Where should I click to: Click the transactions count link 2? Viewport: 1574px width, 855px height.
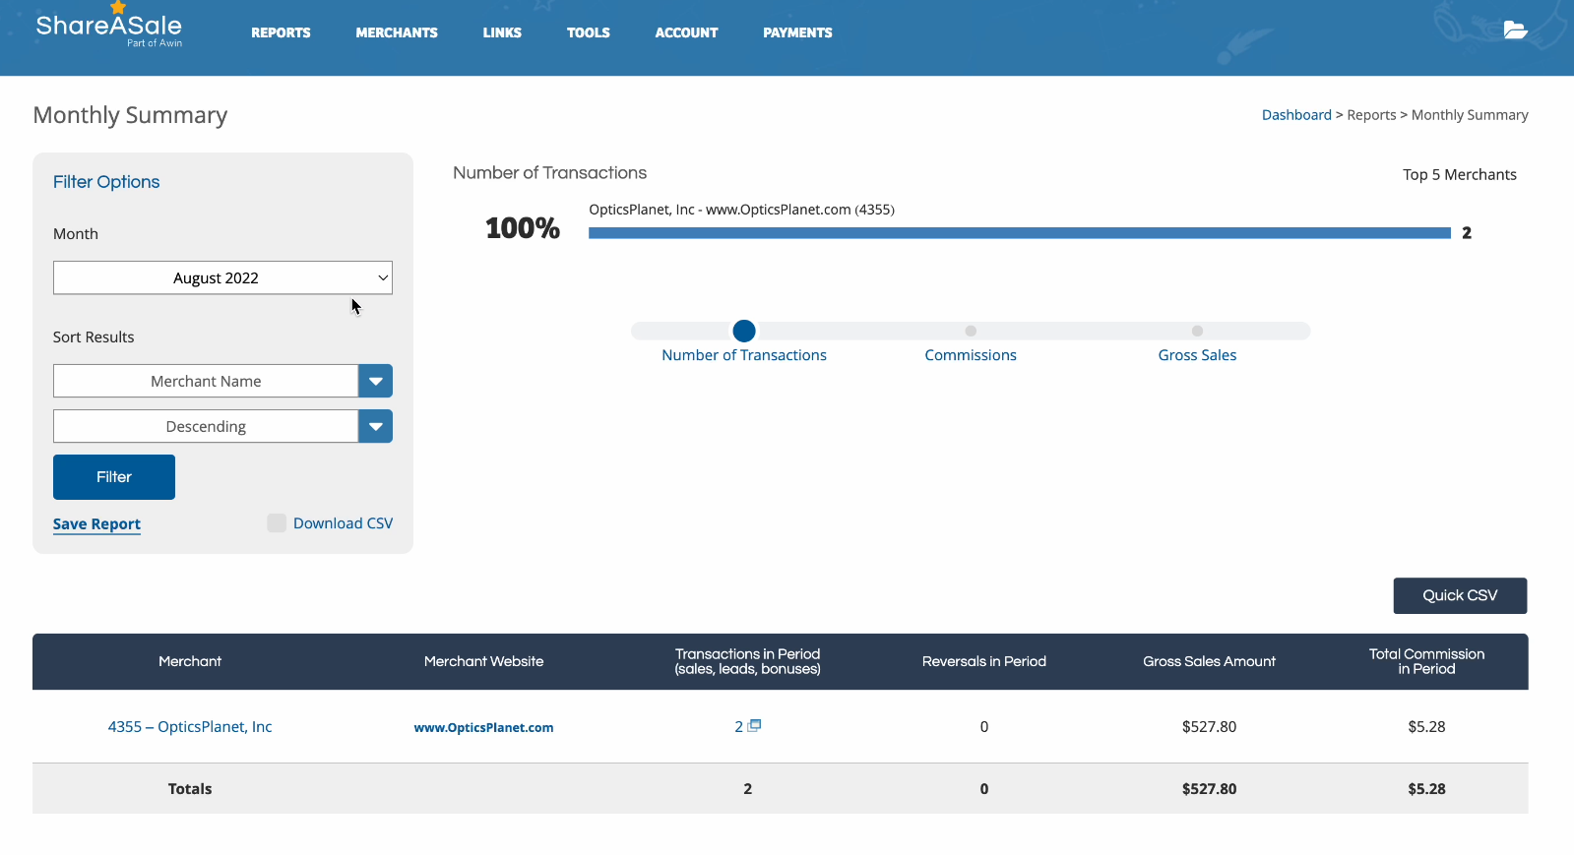738,727
